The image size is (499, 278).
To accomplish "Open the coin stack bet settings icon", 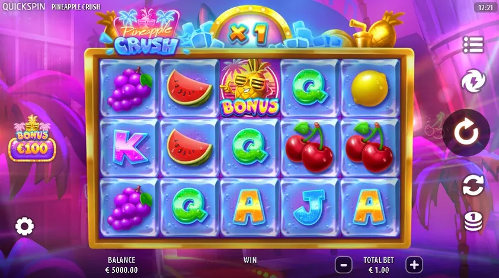I will pos(473,221).
